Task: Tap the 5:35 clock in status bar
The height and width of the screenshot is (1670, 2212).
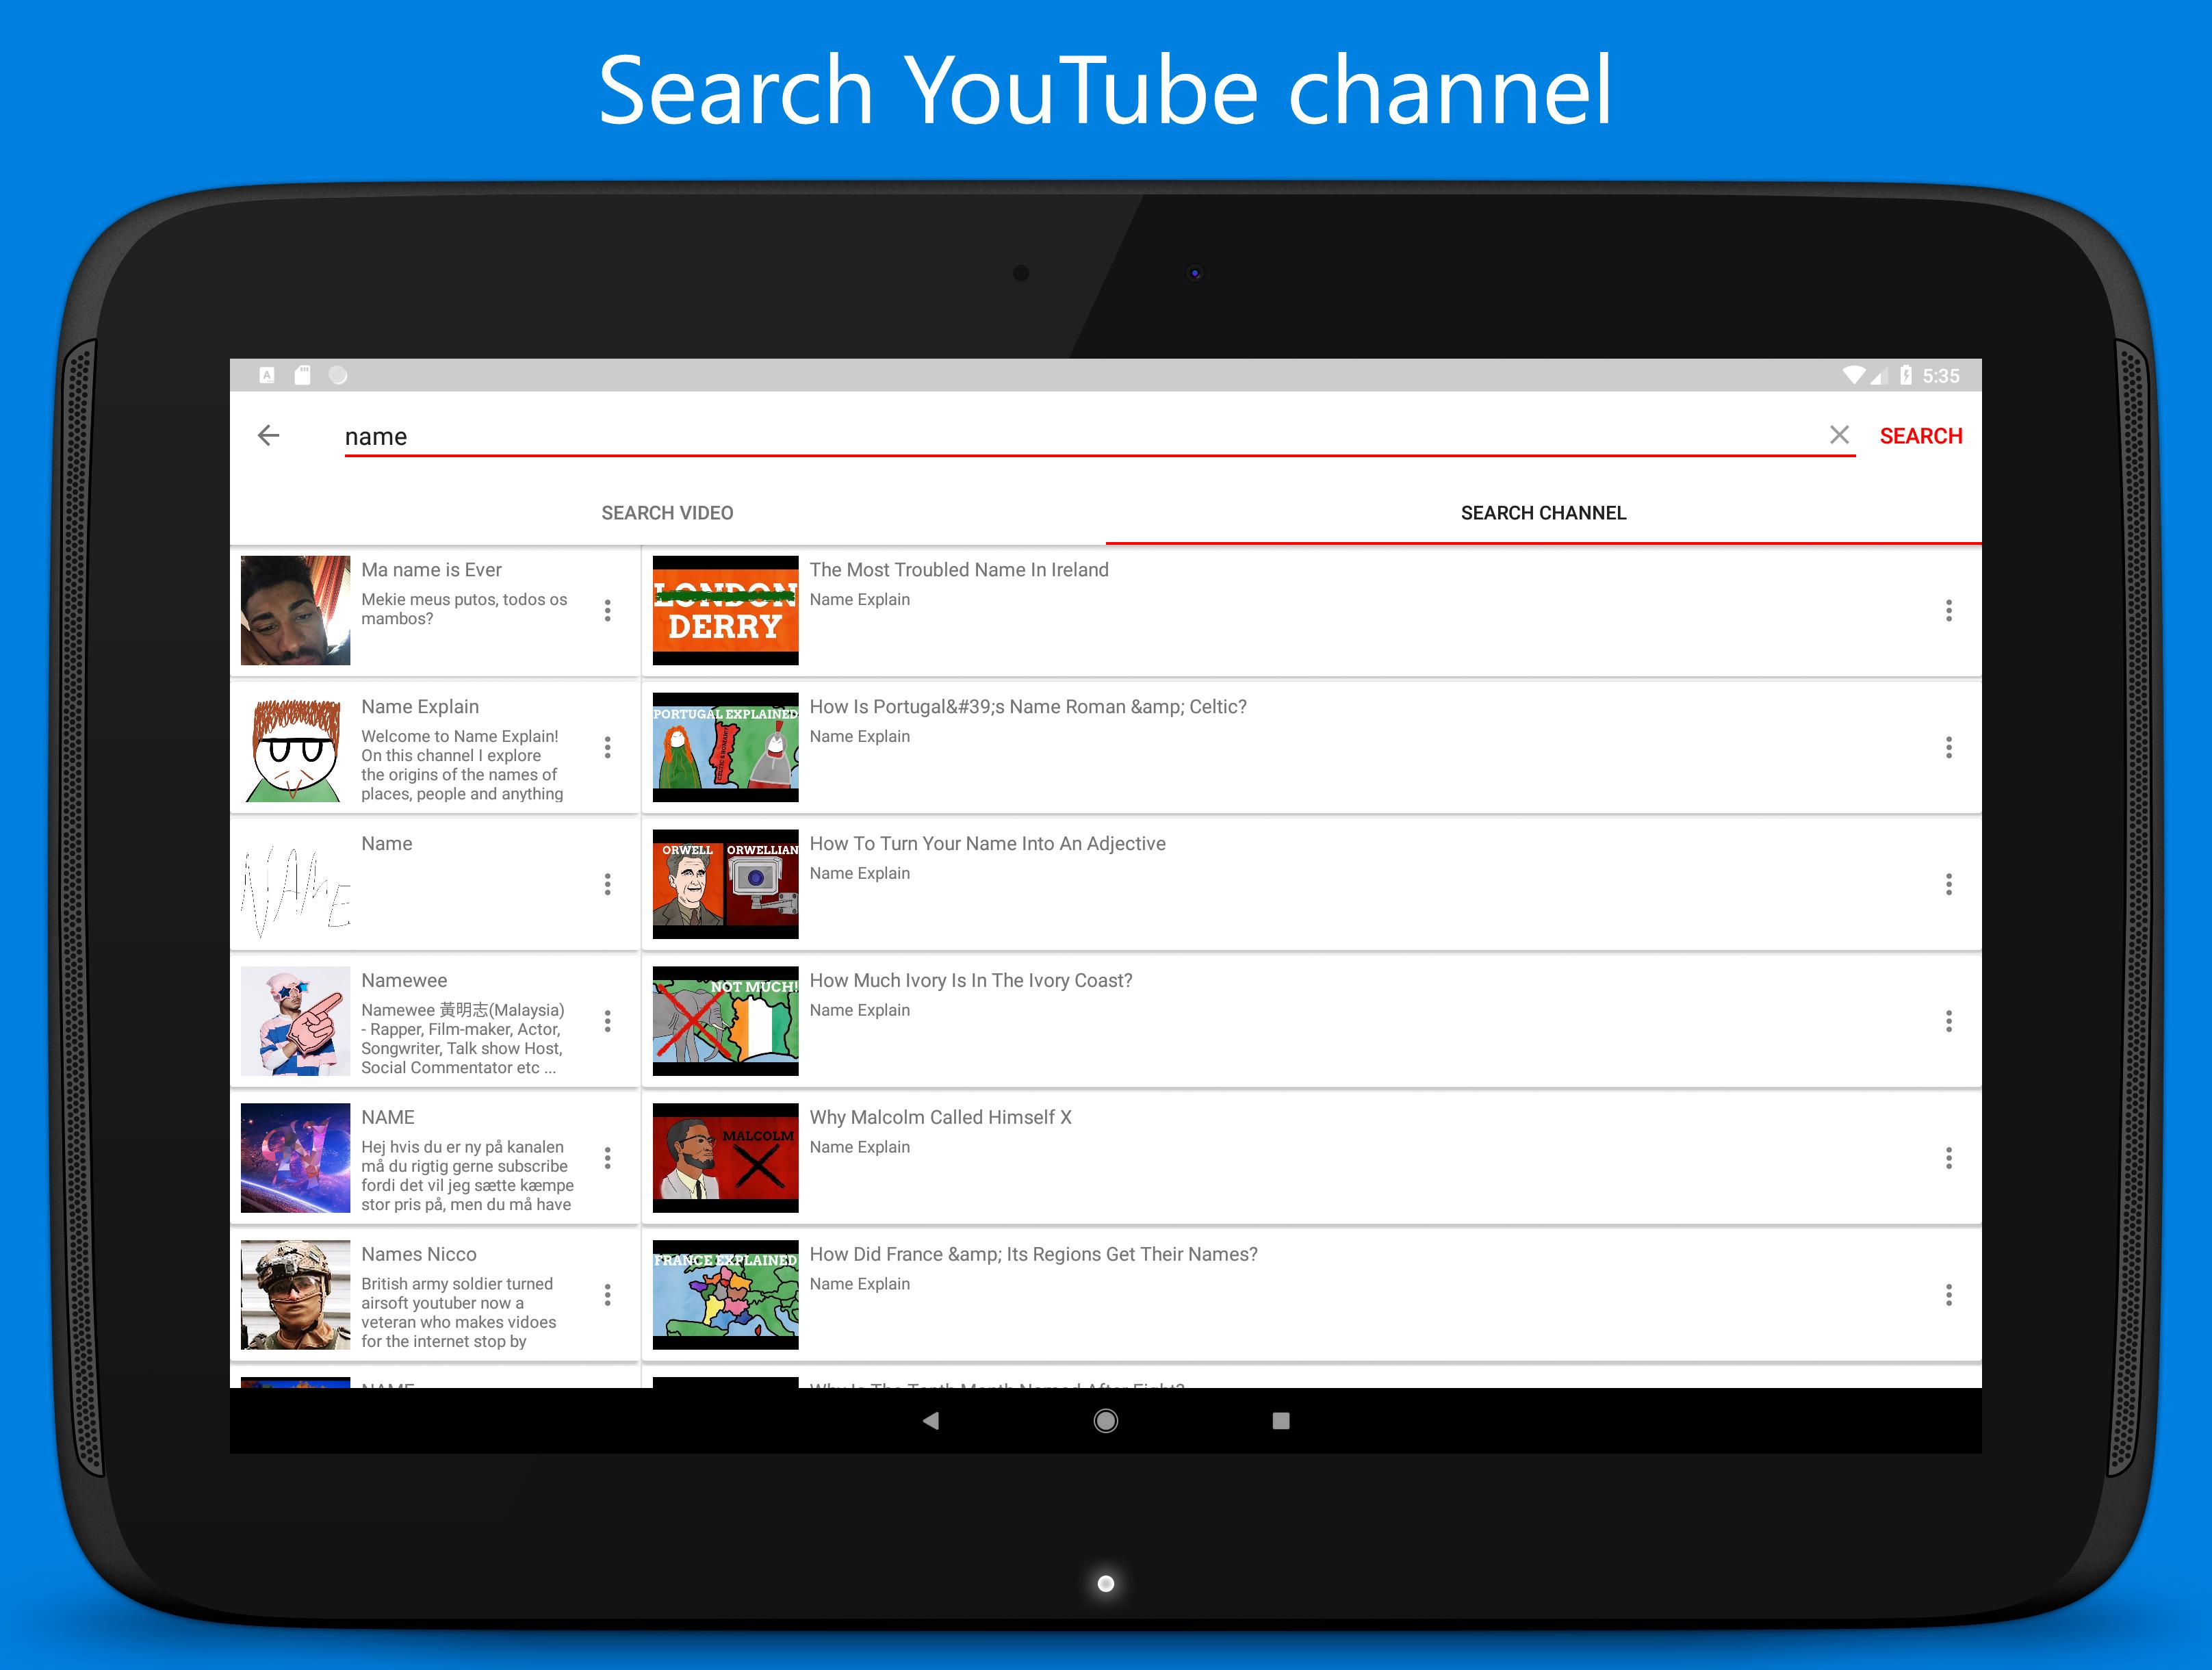Action: 1940,376
